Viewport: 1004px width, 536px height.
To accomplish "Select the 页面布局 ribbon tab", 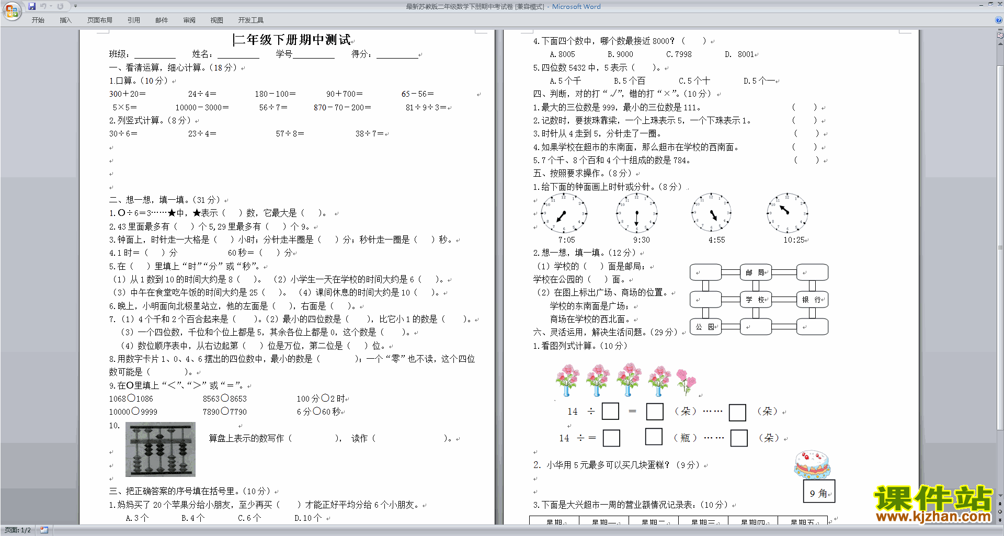I will pyautogui.click(x=100, y=20).
